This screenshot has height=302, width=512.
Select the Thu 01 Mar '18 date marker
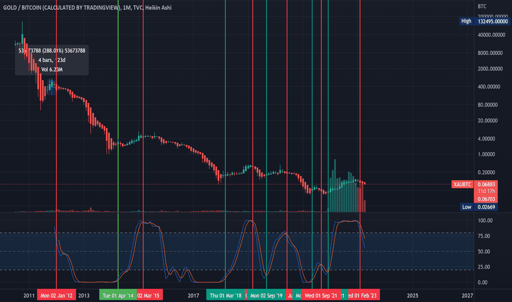(x=226, y=295)
